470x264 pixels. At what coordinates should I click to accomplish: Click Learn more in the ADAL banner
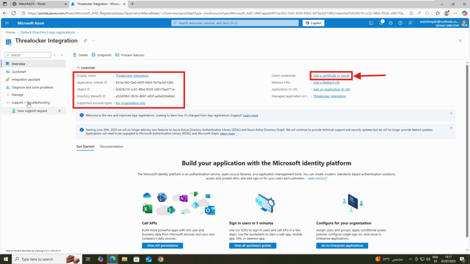point(228,134)
